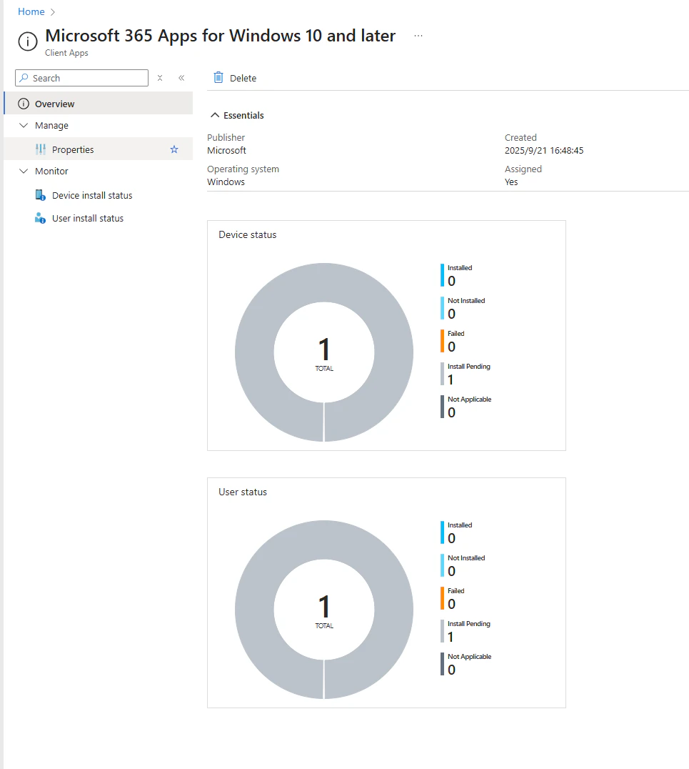The image size is (689, 769).
Task: Click Install Pending label in User status
Action: click(x=469, y=623)
